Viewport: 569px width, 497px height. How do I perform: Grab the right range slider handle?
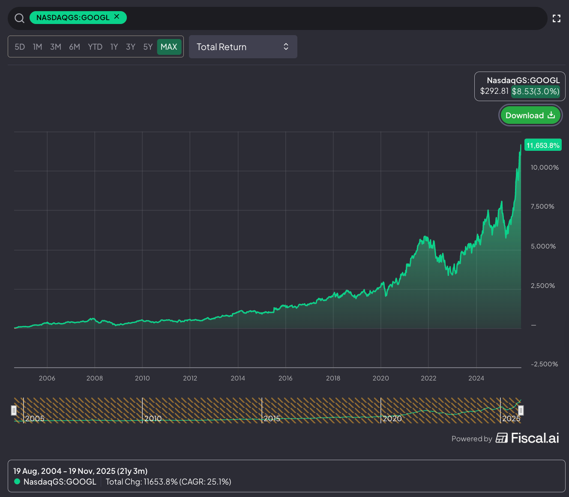point(521,410)
